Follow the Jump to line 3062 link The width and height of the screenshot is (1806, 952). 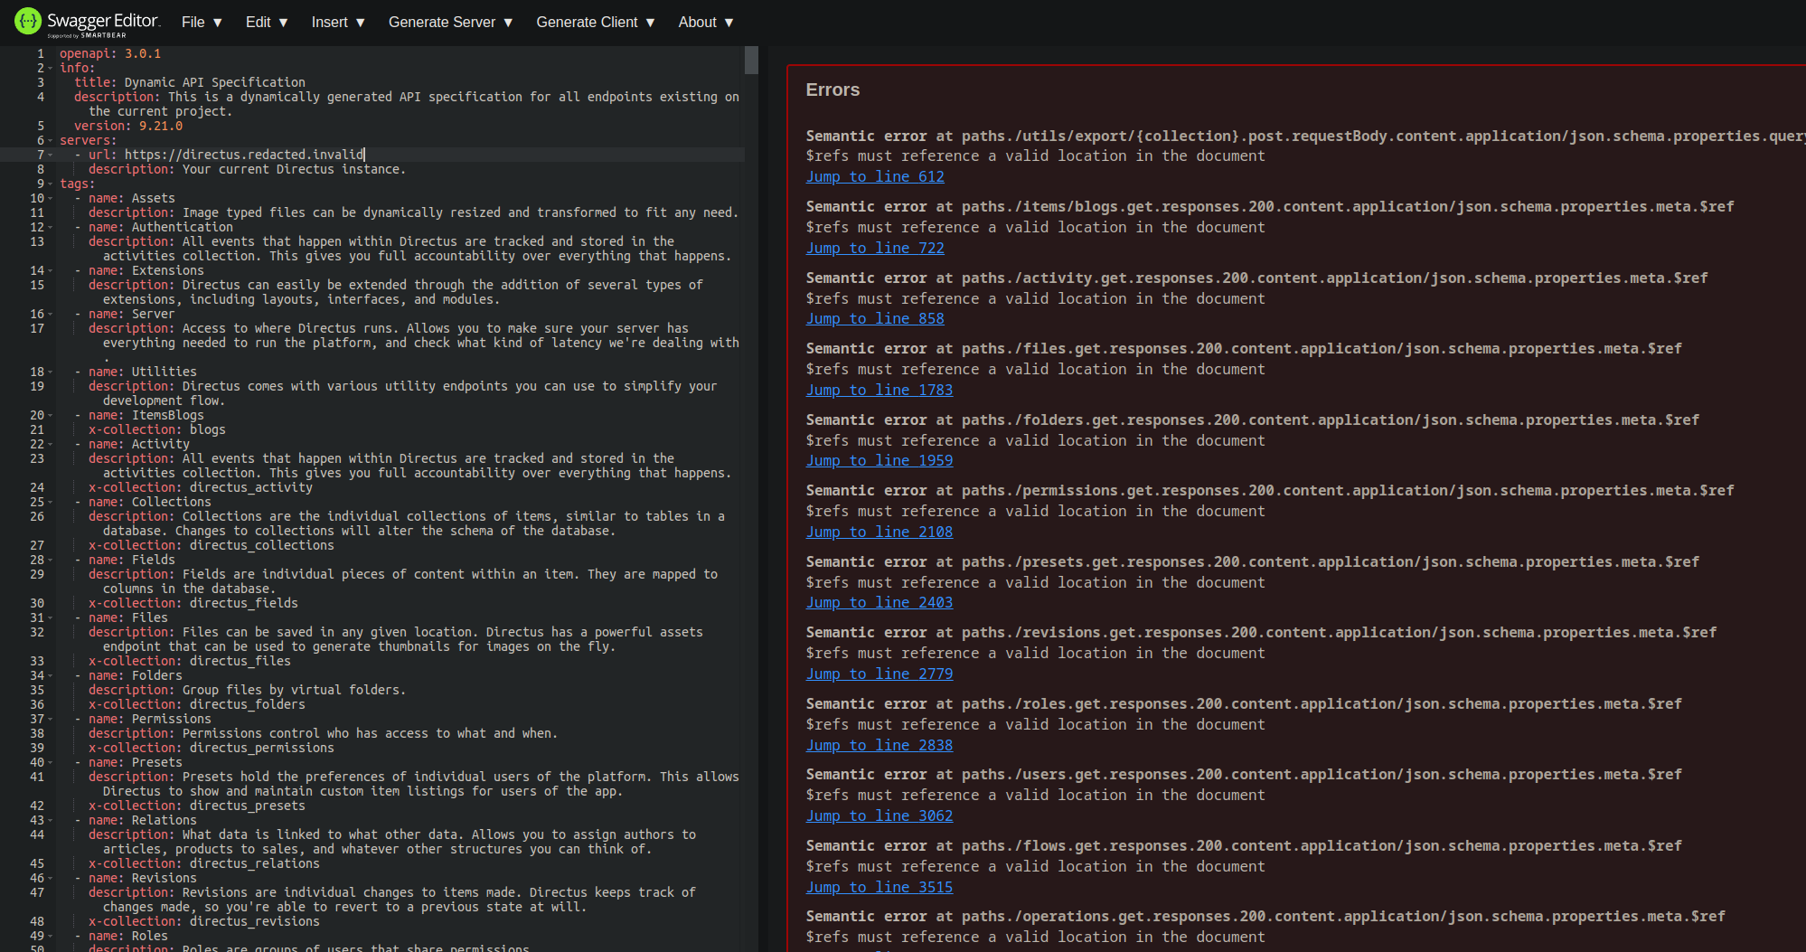(879, 815)
